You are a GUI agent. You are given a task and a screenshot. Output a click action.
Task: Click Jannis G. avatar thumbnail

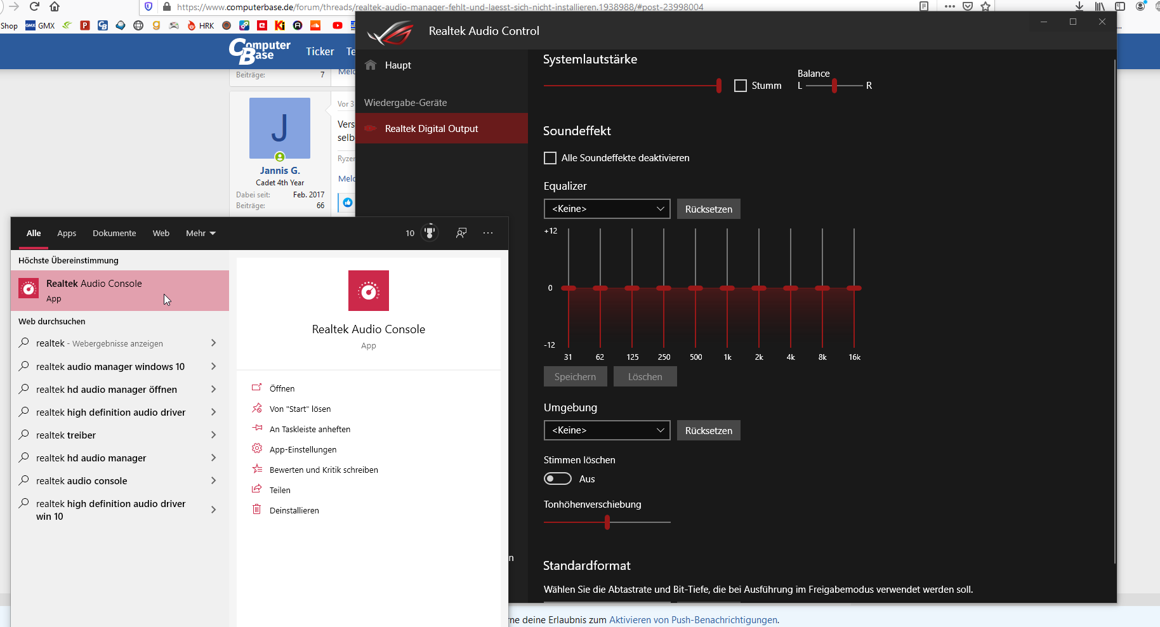click(x=280, y=128)
